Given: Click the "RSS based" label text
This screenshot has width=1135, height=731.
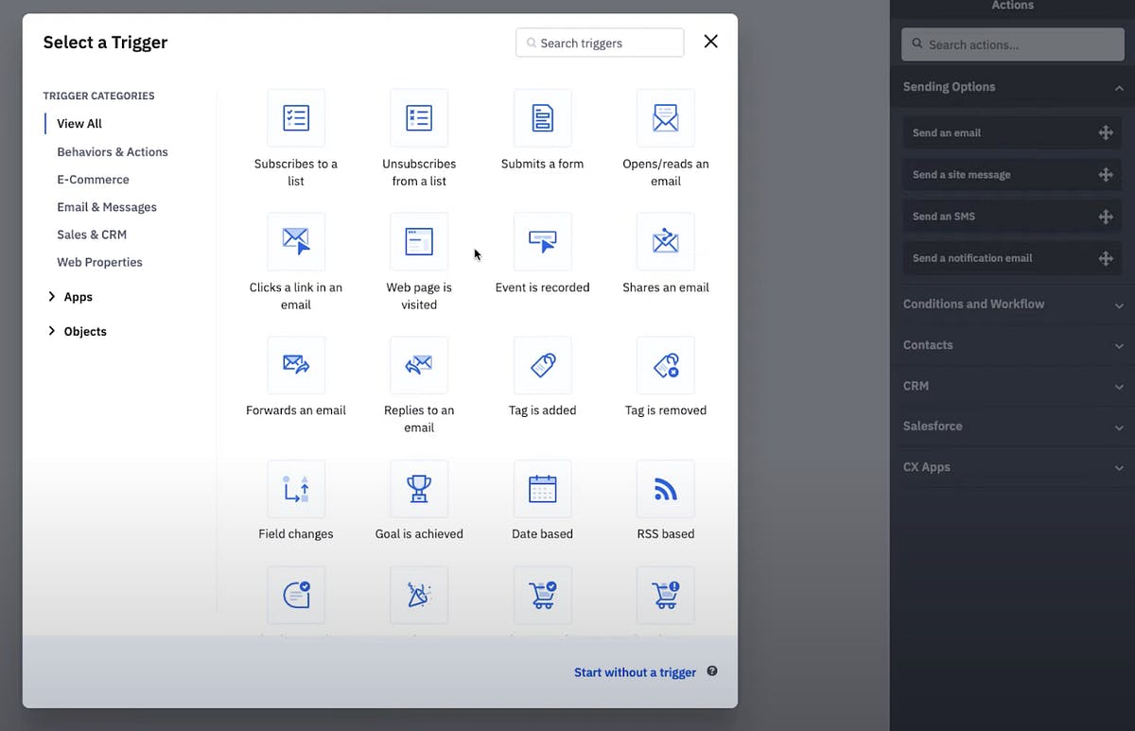Looking at the screenshot, I should point(666,534).
